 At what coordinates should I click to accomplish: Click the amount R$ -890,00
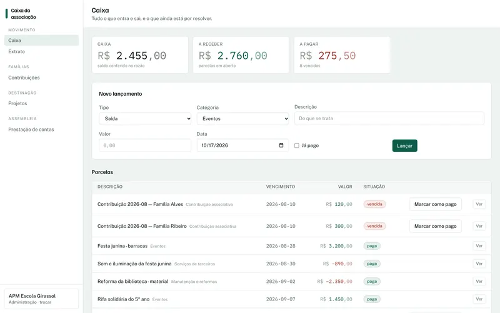337,264
